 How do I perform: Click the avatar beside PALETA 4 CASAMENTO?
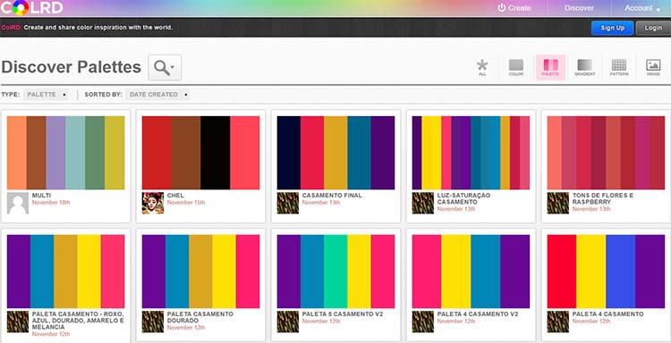(x=558, y=322)
